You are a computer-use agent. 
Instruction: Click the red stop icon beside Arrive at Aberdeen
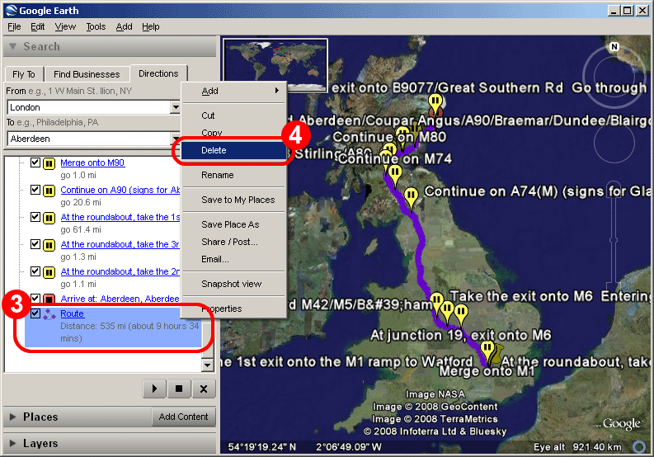pos(49,299)
